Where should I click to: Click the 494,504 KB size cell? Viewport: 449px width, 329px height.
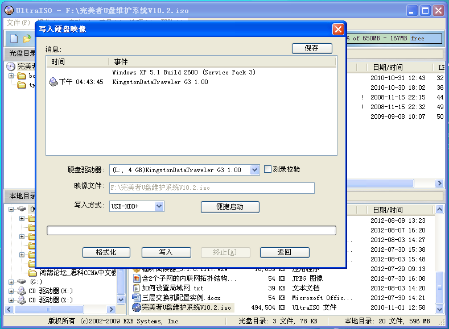[x=268, y=307]
